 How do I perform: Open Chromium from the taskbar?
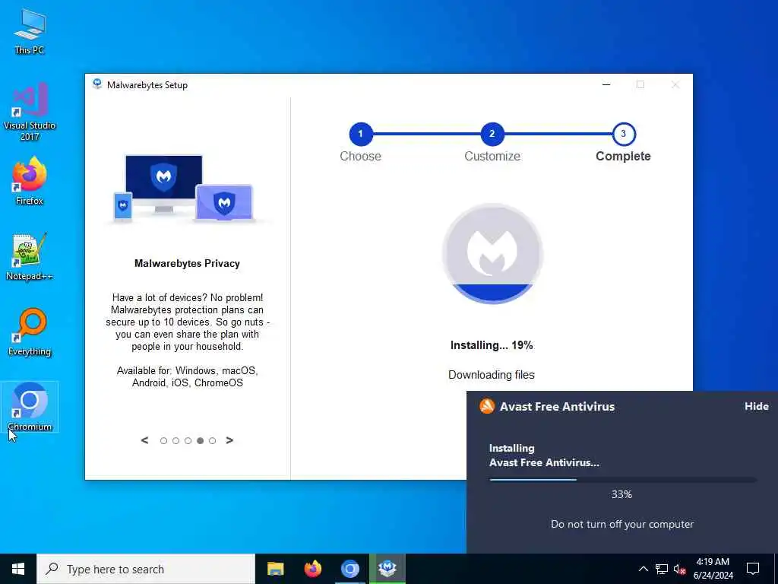(349, 569)
